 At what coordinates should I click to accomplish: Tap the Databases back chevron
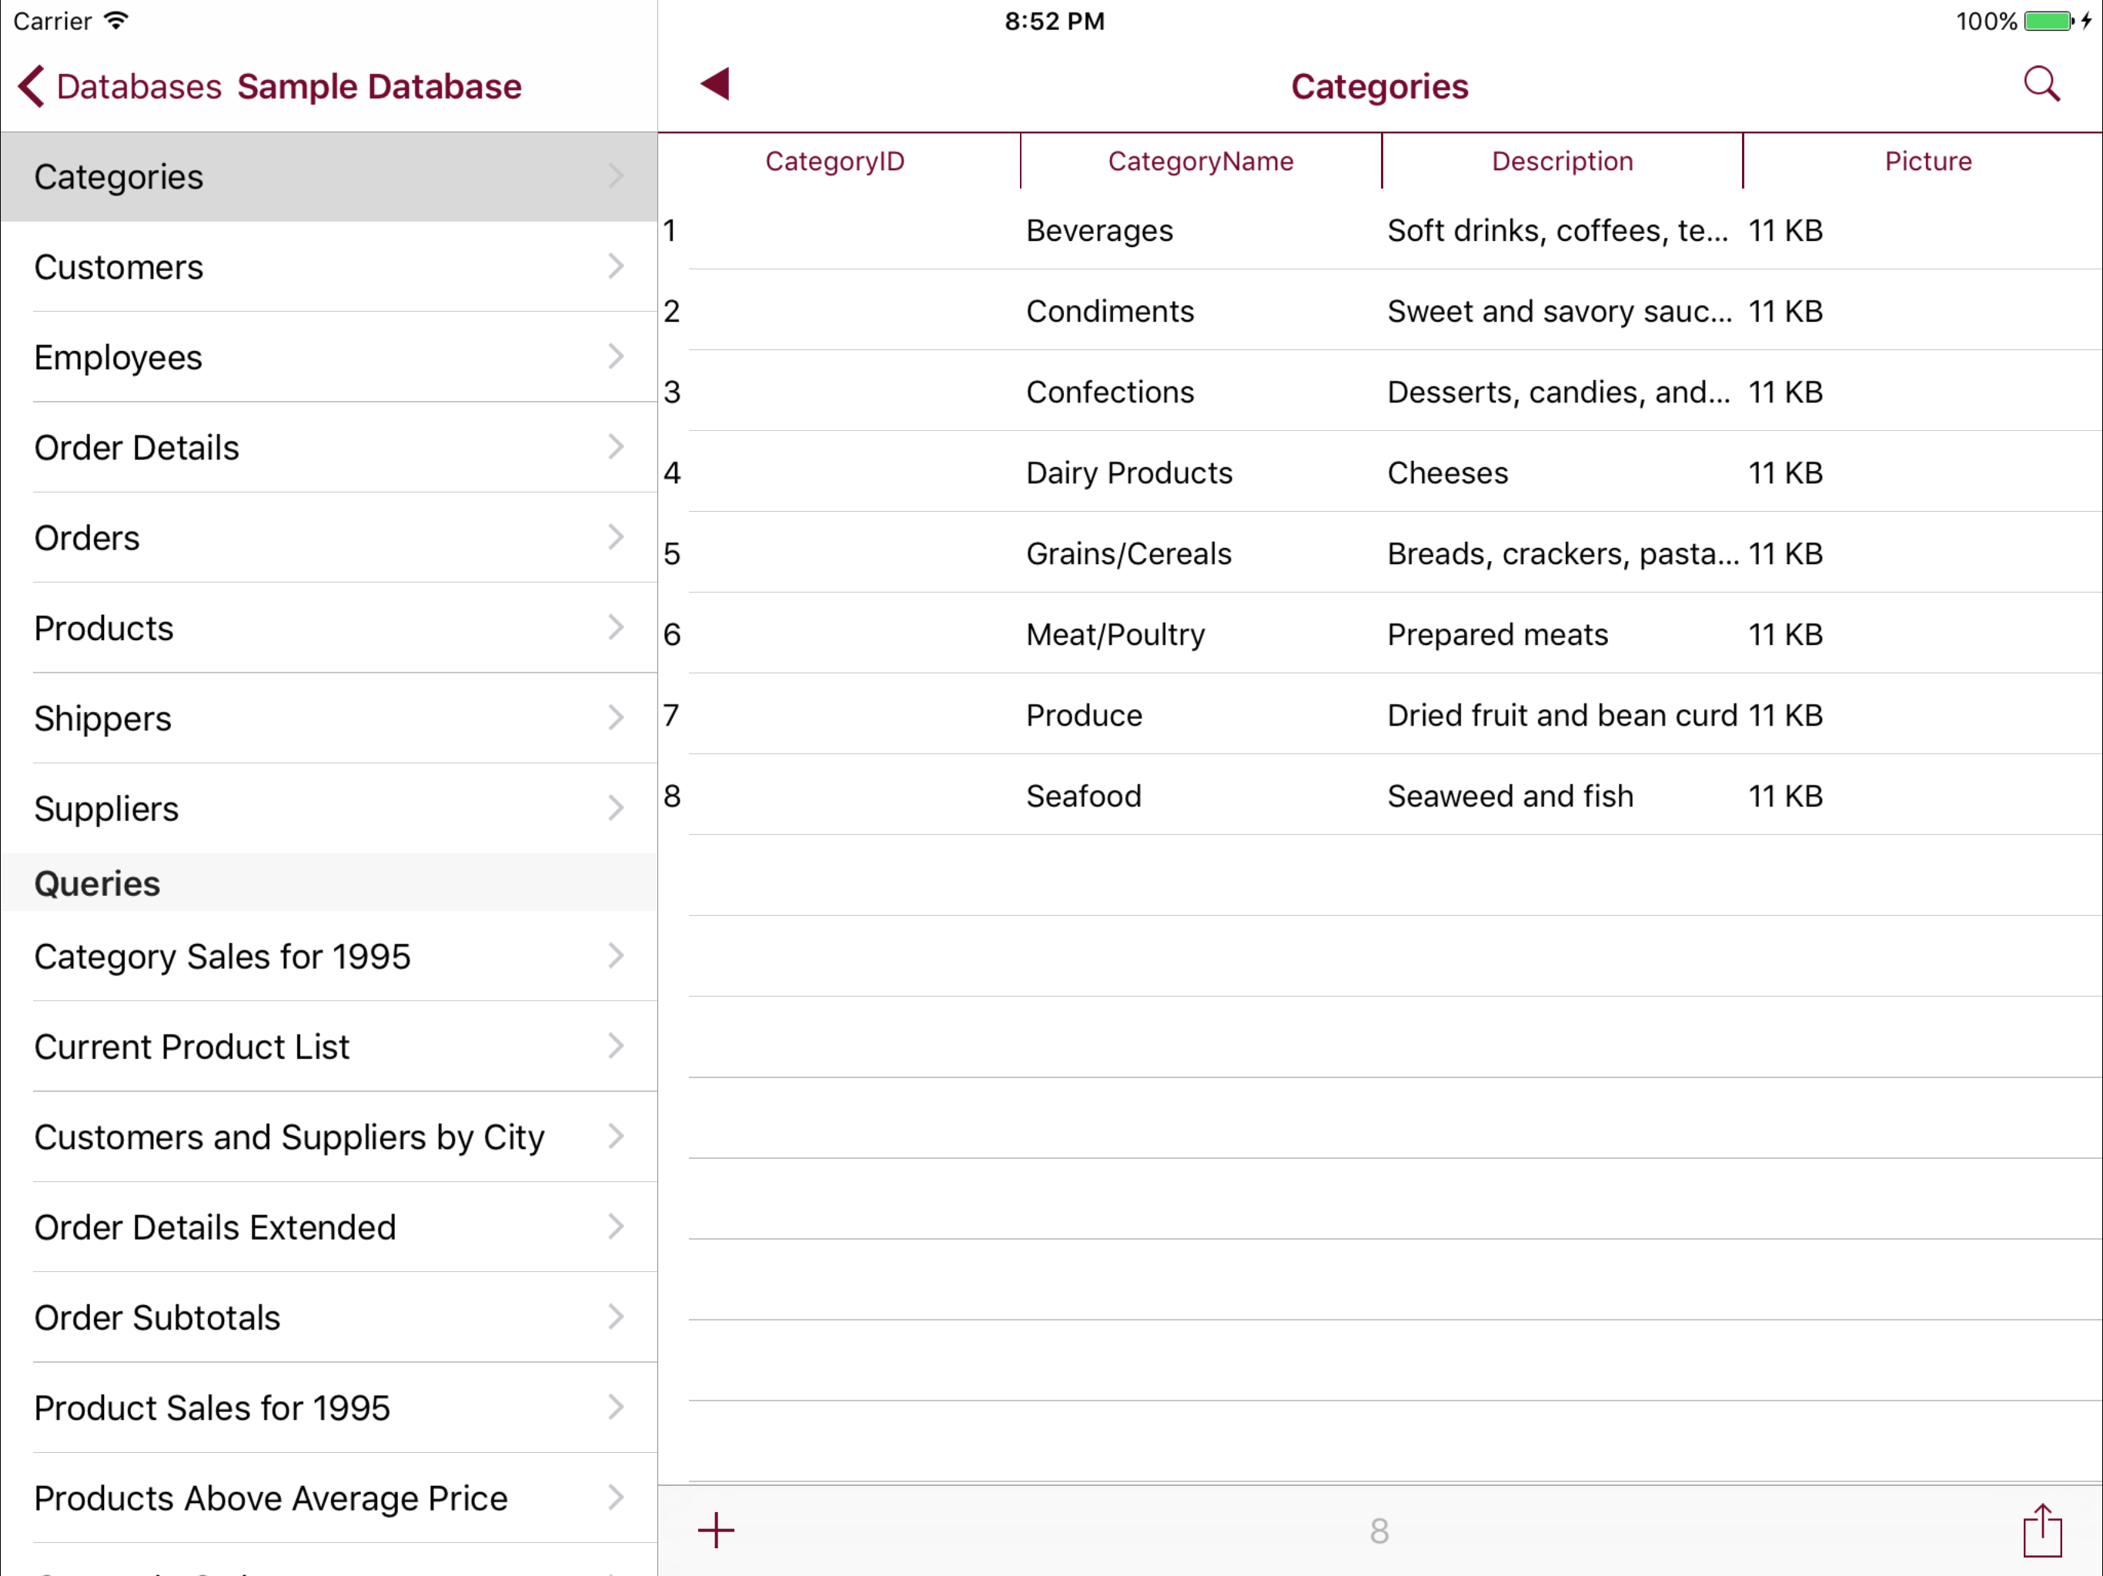32,86
